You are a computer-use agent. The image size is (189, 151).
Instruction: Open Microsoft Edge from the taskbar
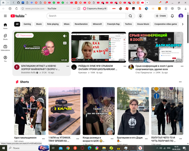tap(90, 148)
